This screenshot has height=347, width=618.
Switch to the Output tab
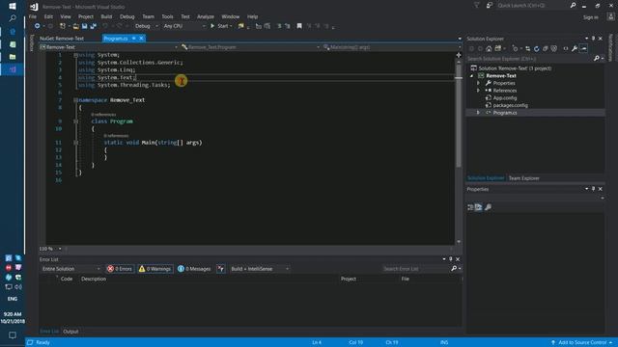coord(70,332)
